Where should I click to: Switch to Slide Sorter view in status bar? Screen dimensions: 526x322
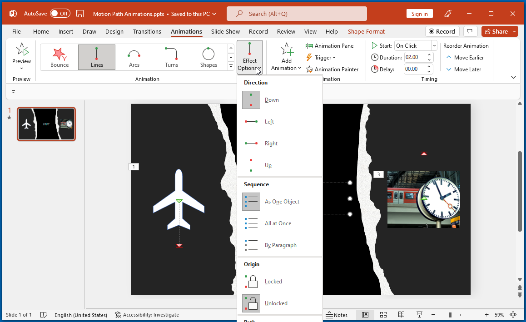(383, 315)
